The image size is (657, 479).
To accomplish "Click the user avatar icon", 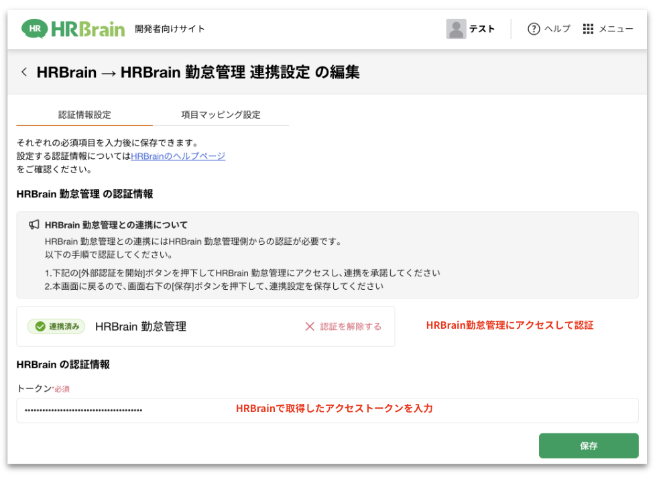I will tap(456, 29).
